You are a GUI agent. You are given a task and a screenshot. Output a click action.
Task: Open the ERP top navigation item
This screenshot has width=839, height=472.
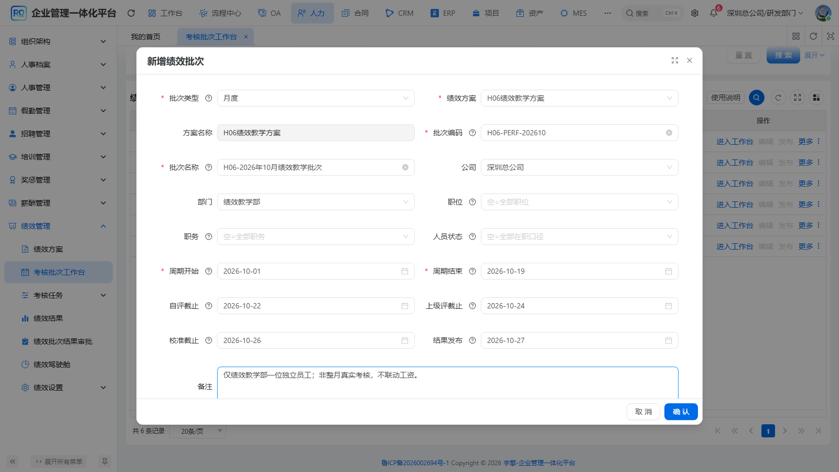click(x=443, y=13)
